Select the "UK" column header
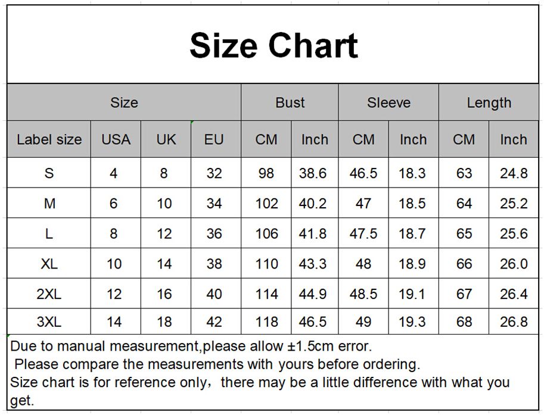This screenshot has width=544, height=415. tap(166, 139)
